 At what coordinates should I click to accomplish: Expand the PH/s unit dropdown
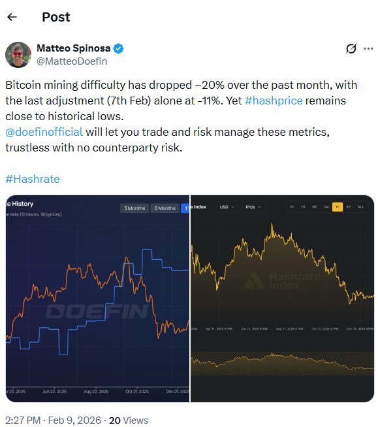coord(253,207)
